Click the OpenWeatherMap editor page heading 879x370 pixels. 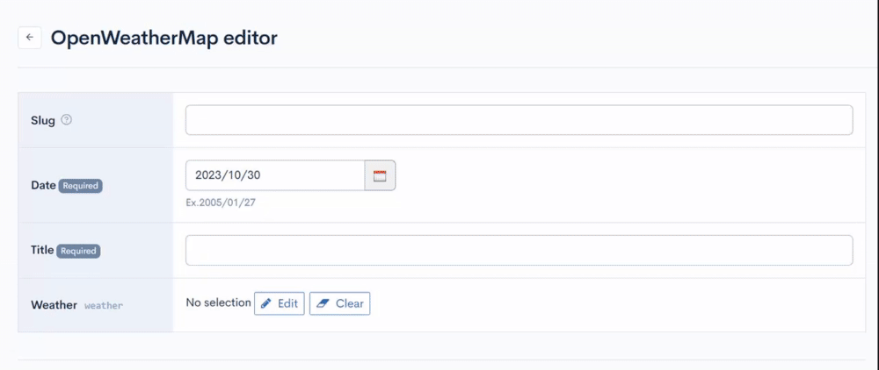pos(164,38)
